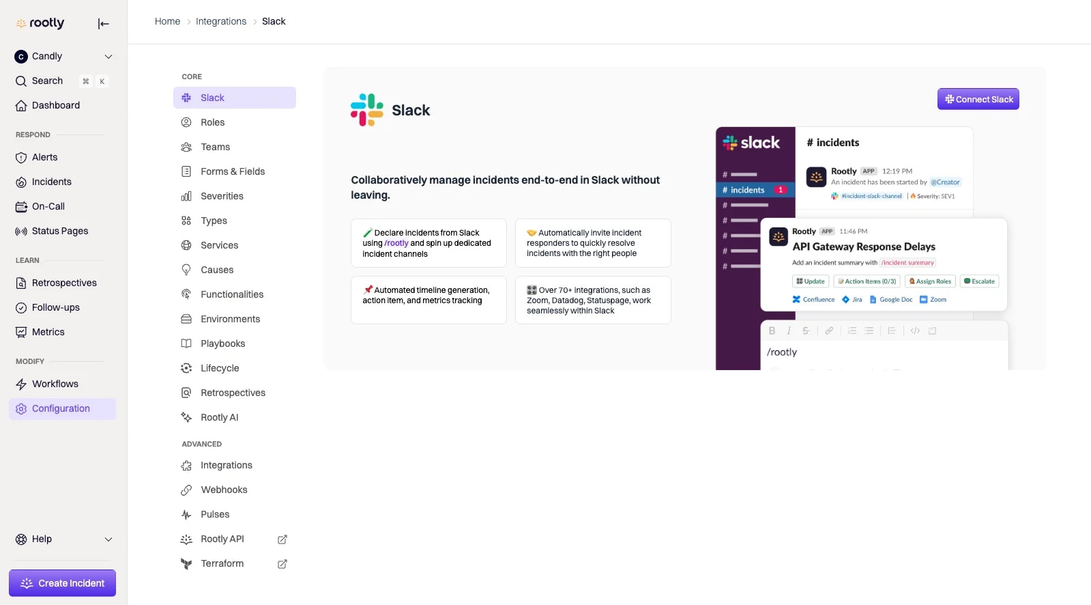Screen dimensions: 1091x605
Task: Open the Search field
Action: pyautogui.click(x=63, y=81)
